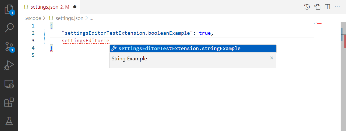Screen dimensions: 346x131
Task: Open the timeline history icon in toolbar
Action: tap(307, 7)
